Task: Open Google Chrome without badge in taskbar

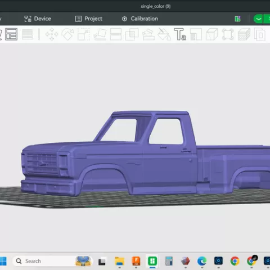Action: point(235,261)
